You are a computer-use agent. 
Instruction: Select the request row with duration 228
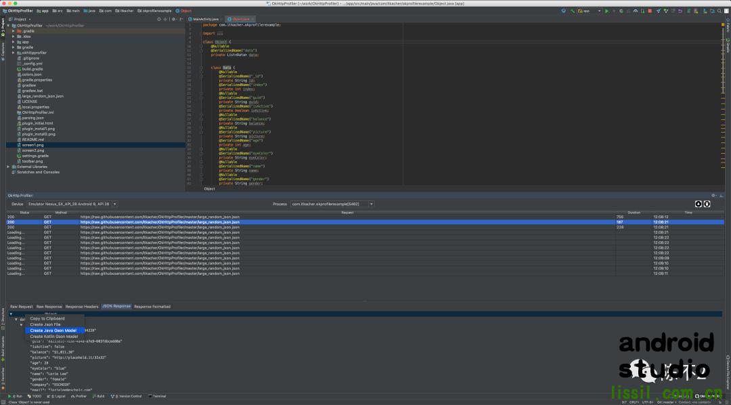365,228
